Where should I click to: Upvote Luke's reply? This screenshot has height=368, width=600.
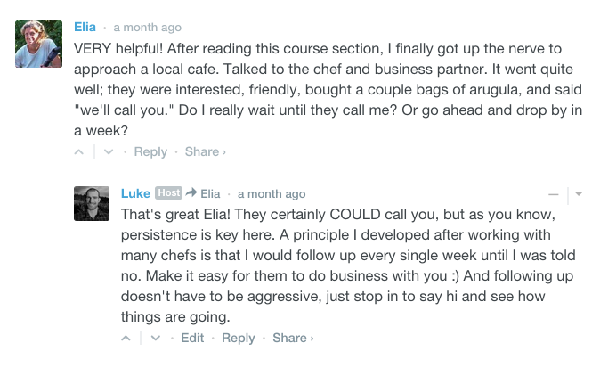pyautogui.click(x=127, y=339)
